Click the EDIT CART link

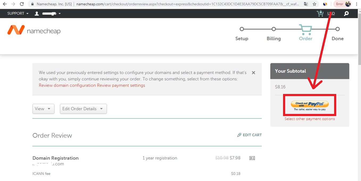pyautogui.click(x=250, y=135)
